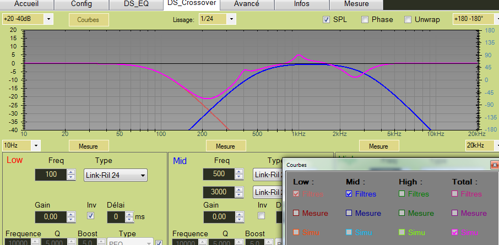Click the Mid 3000 frequency field
The width and height of the screenshot is (499, 245).
coord(219,192)
